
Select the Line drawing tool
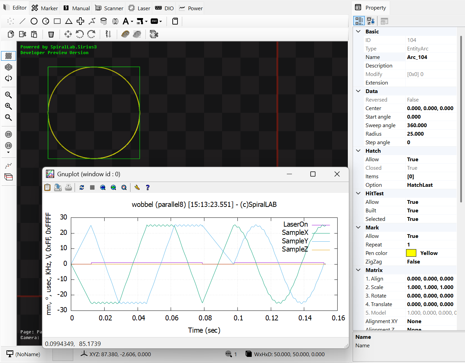click(x=22, y=21)
